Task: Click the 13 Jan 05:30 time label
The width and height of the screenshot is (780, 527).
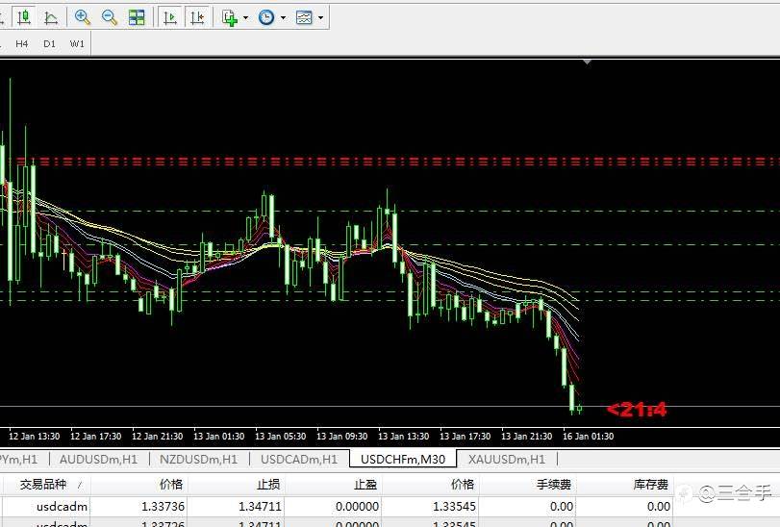Action: point(281,436)
